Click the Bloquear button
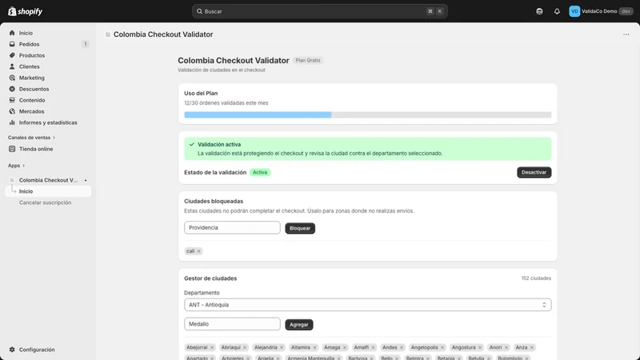Screen dimensions: 640x360 point(299,228)
